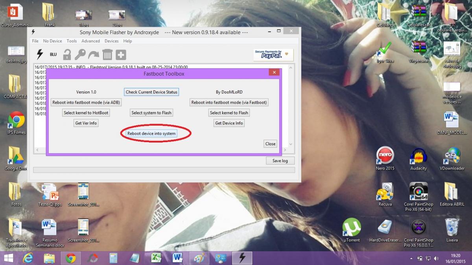The image size is (472, 265).
Task: Select the Fotos folder on desktop
Action: pos(16,195)
